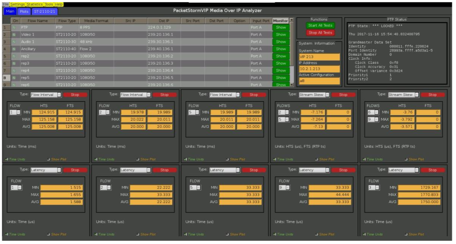Click the IP Address field showing 10.2.1.213

click(x=319, y=69)
